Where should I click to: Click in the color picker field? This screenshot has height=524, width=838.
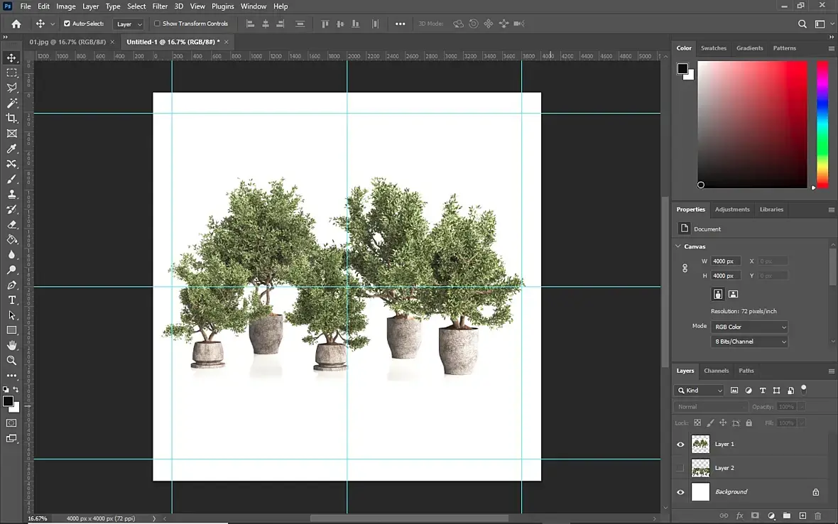[x=752, y=124]
